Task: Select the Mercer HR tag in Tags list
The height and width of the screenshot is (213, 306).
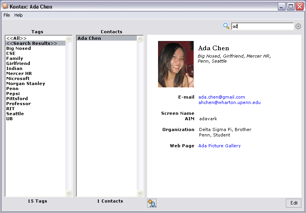Action: [35, 73]
